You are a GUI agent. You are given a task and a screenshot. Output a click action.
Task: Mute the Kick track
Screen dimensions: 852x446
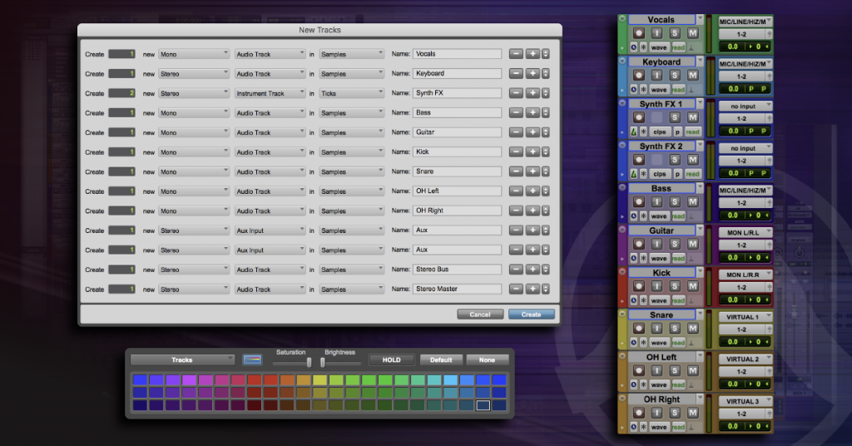point(692,286)
